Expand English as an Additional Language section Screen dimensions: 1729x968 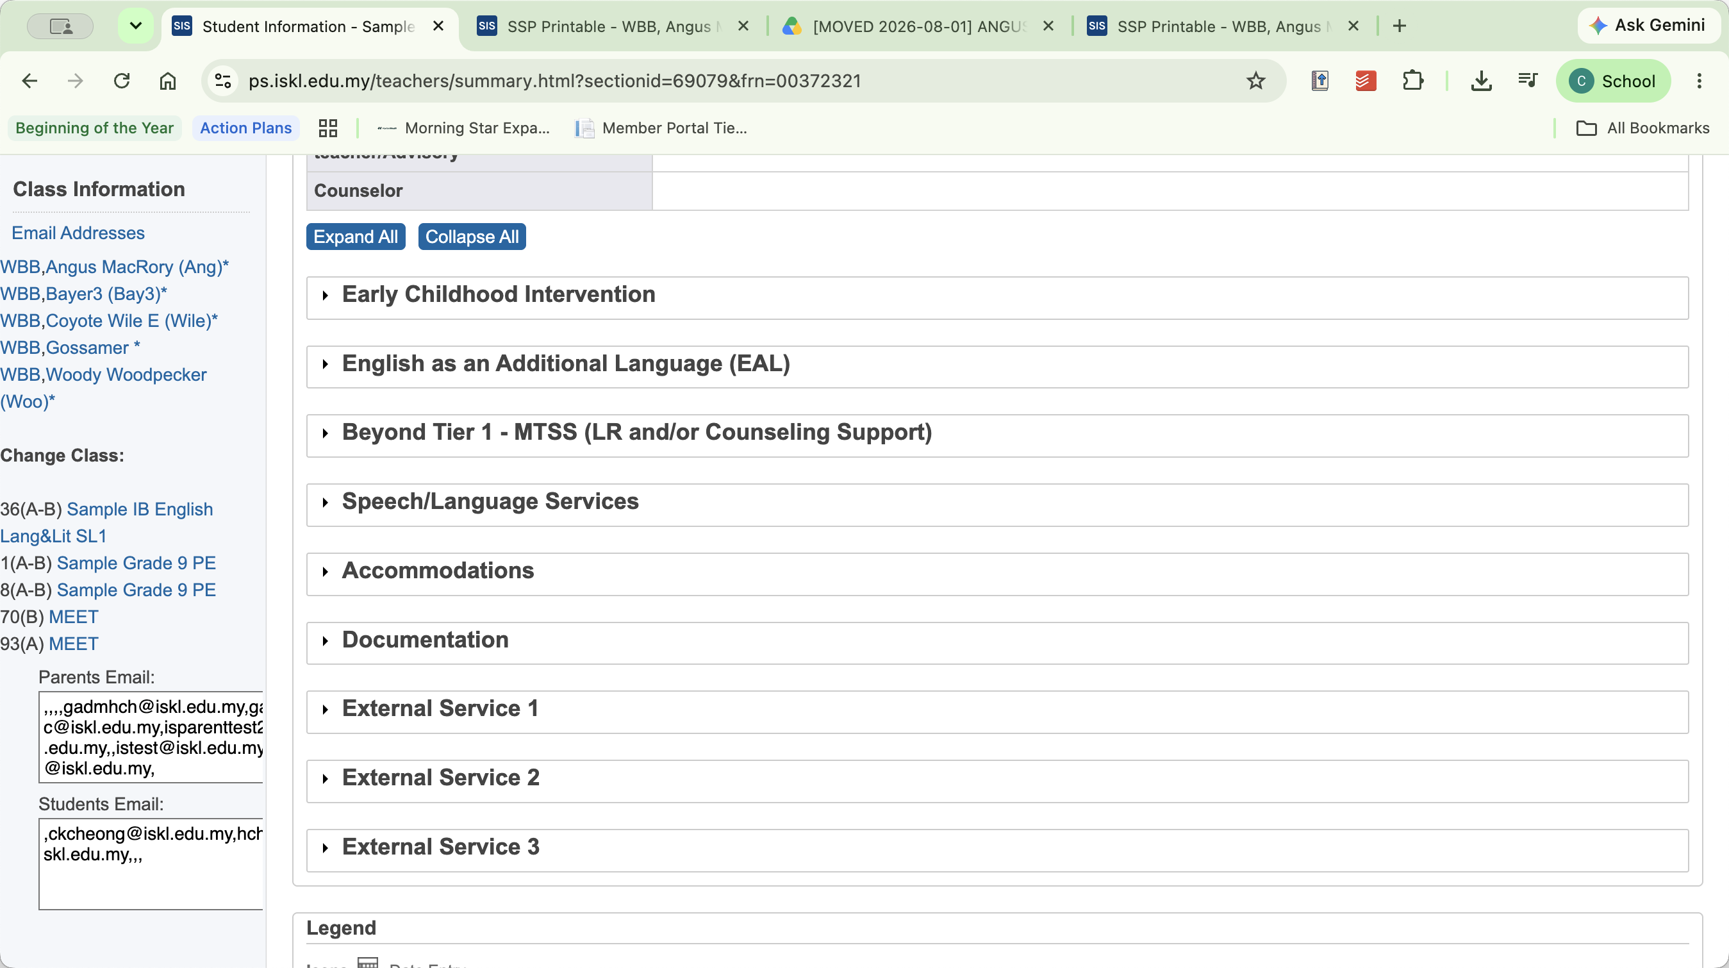point(997,367)
